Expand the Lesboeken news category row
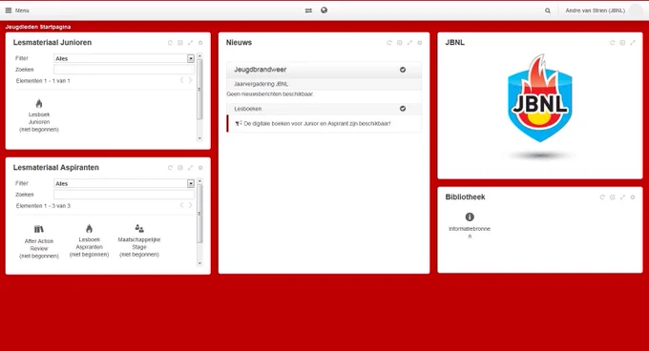Image resolution: width=649 pixels, height=351 pixels. tap(324, 109)
